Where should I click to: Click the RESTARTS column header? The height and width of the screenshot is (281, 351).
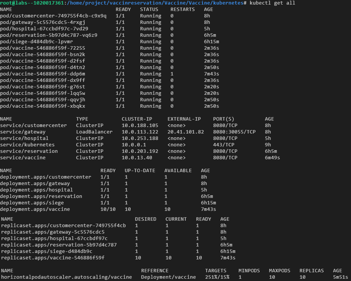[x=183, y=9]
